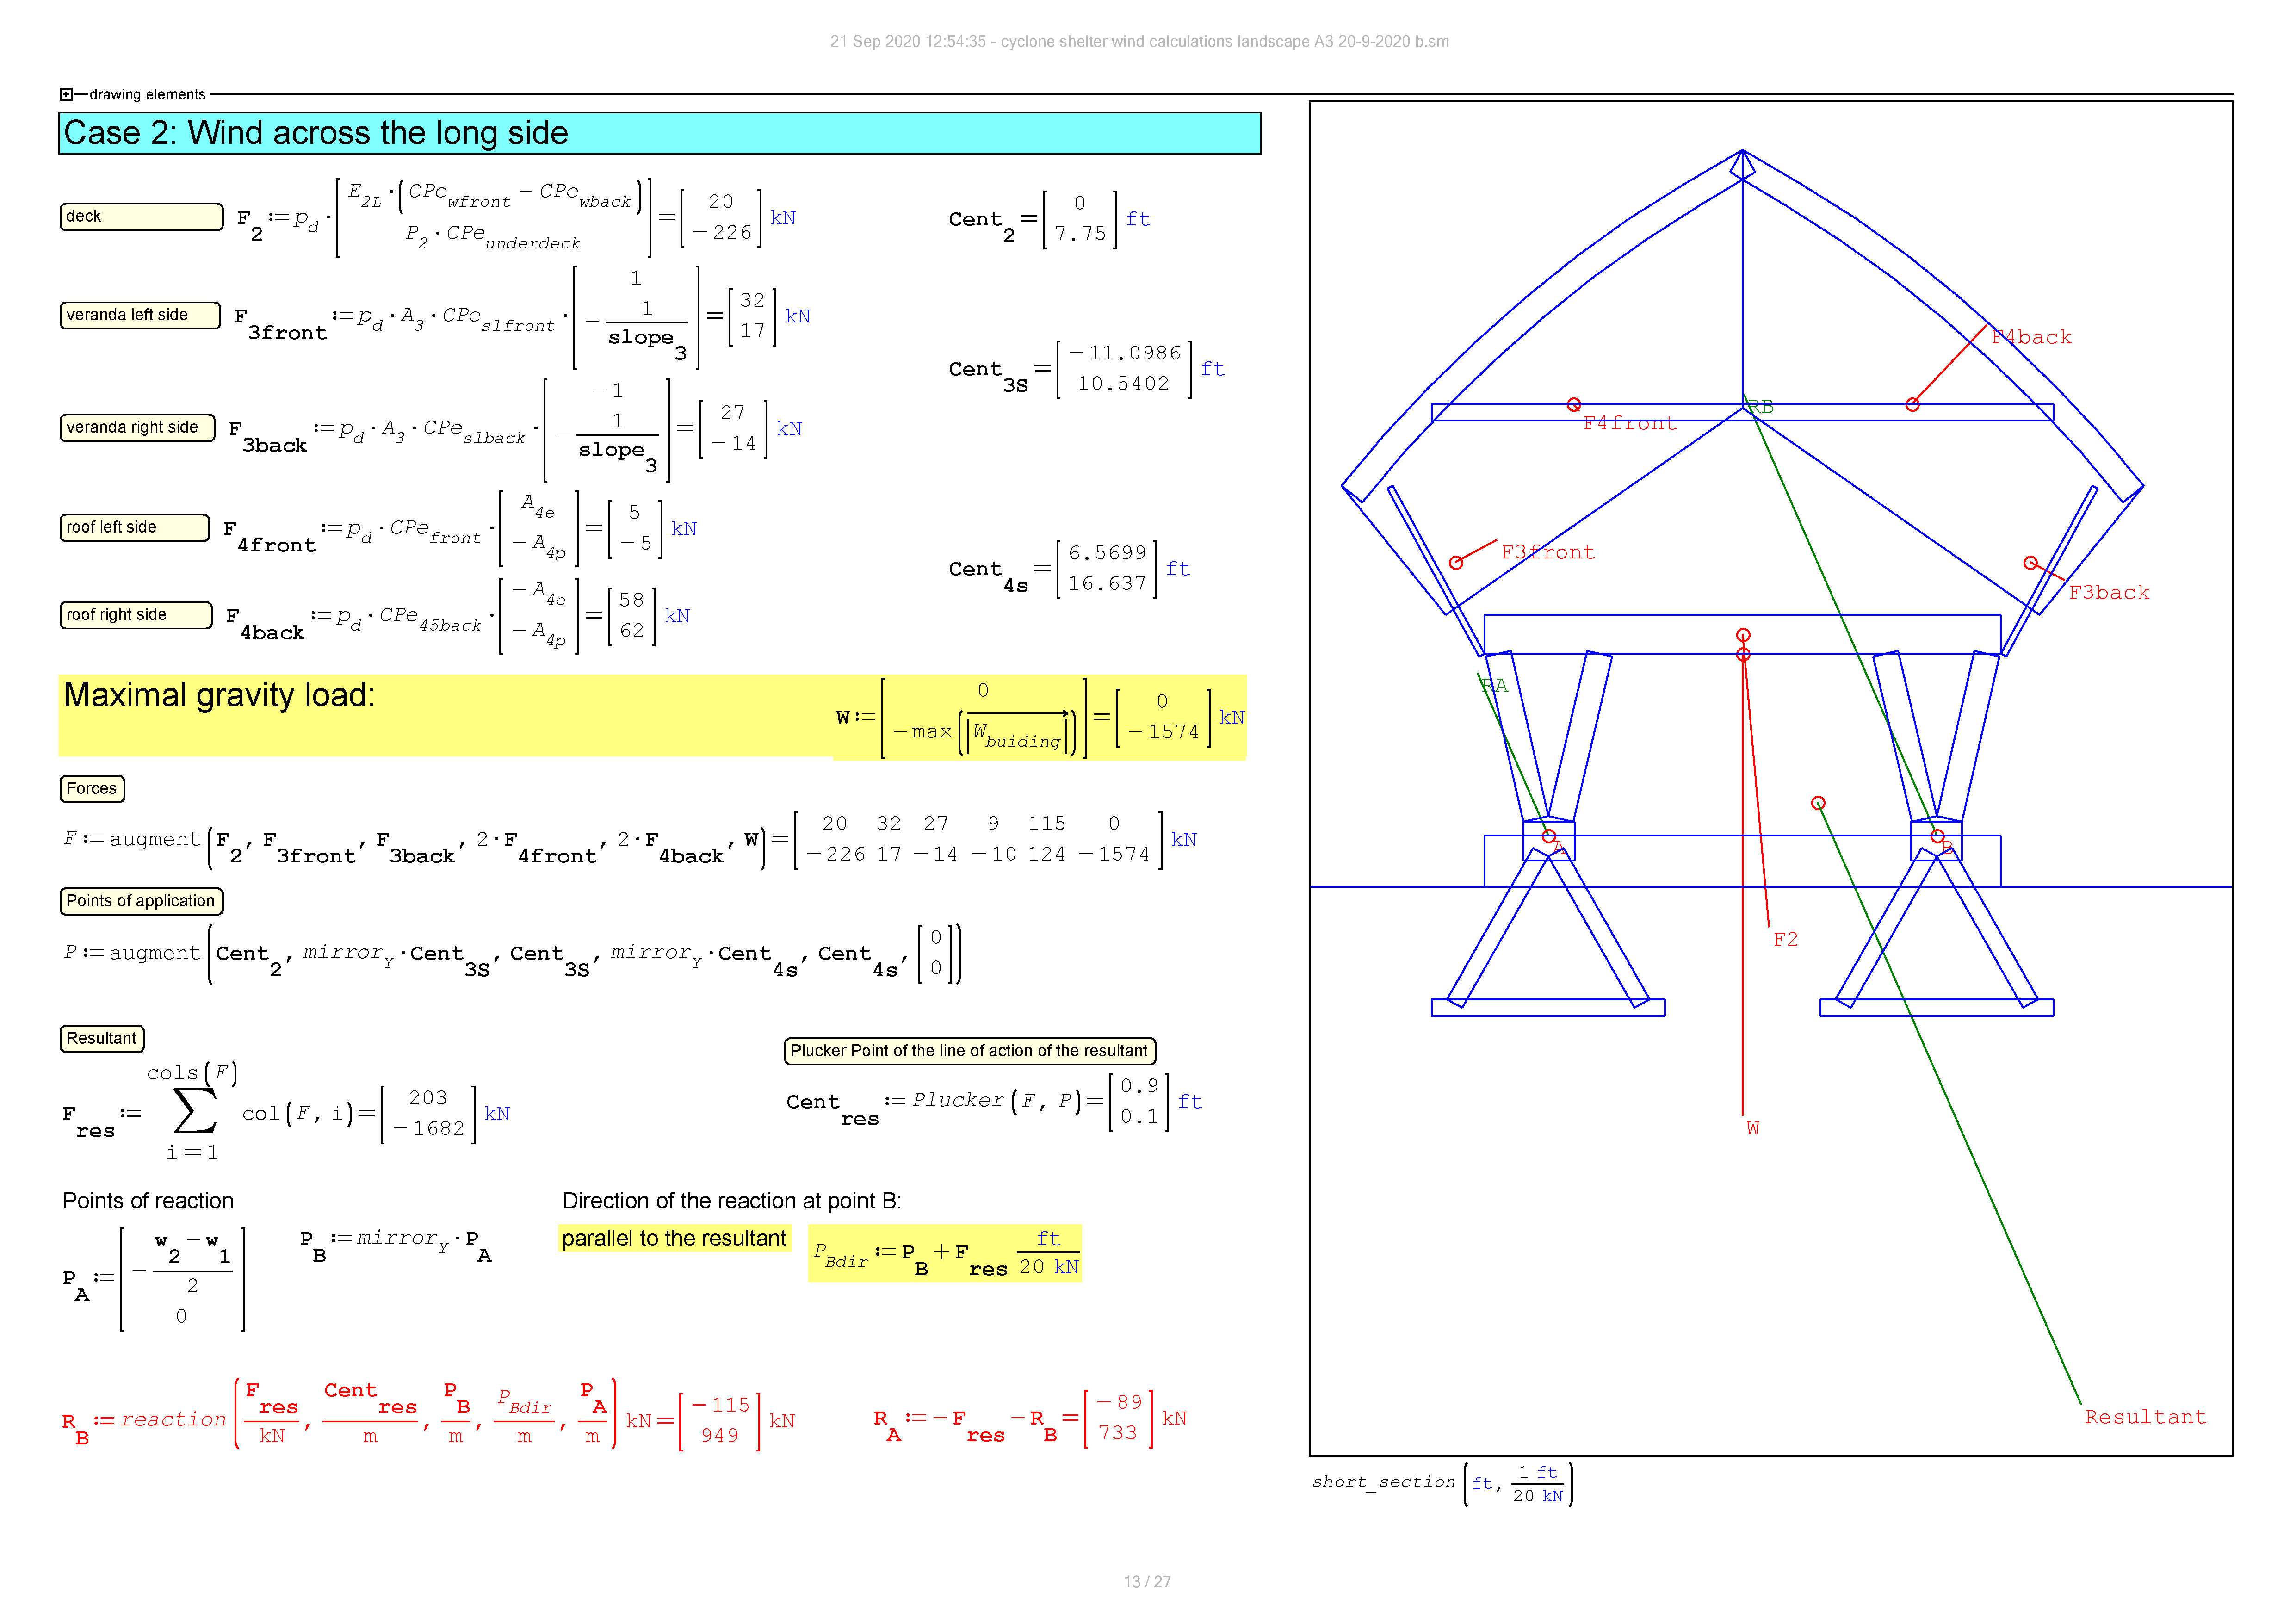This screenshot has height=1623, width=2296.
Task: Expand the drawing elements collapsed region
Action: 66,95
